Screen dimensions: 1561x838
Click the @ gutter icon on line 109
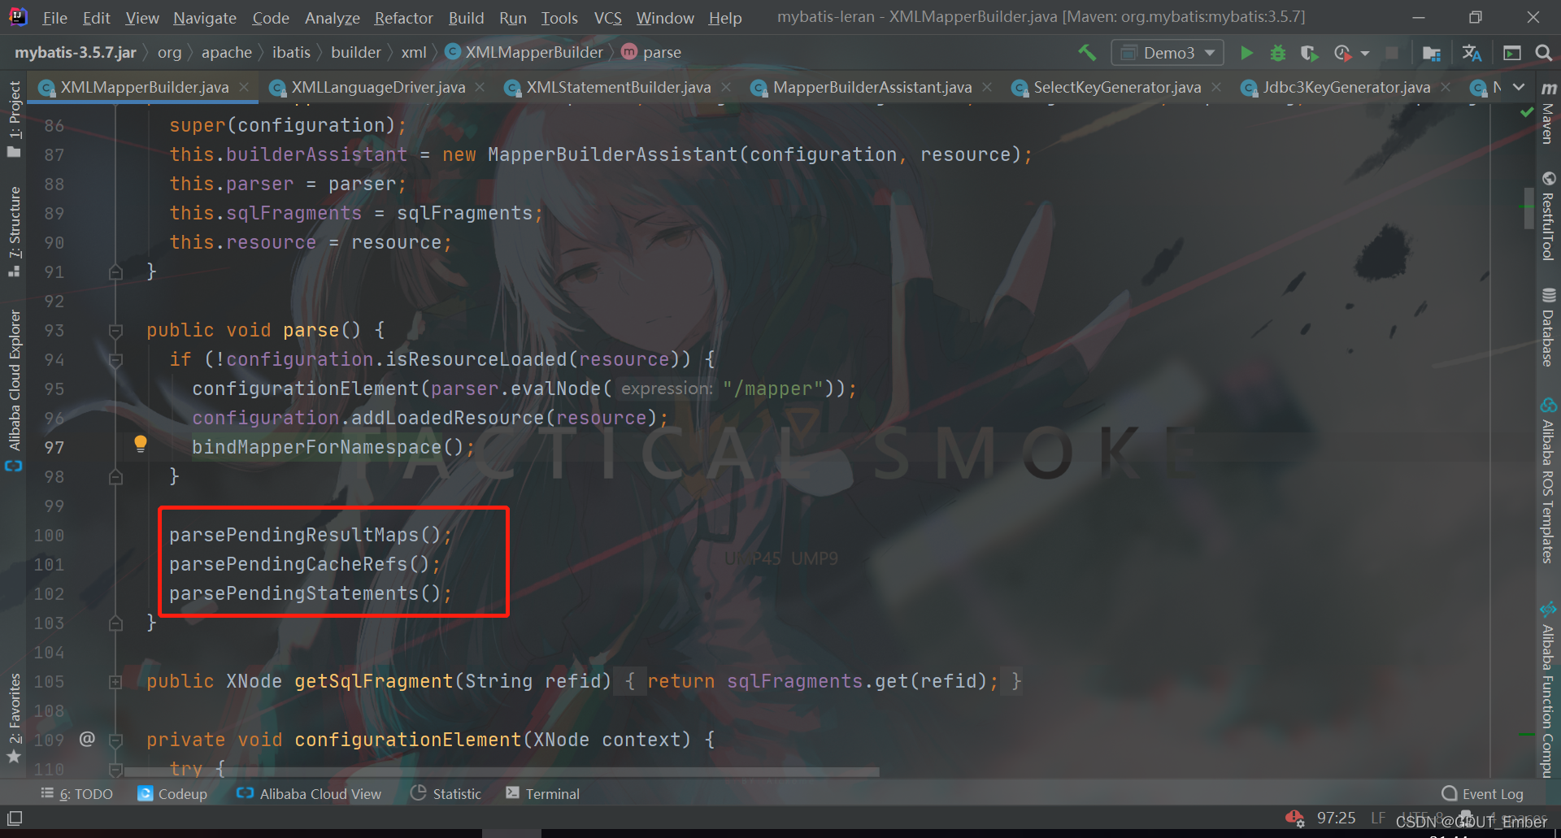[87, 739]
